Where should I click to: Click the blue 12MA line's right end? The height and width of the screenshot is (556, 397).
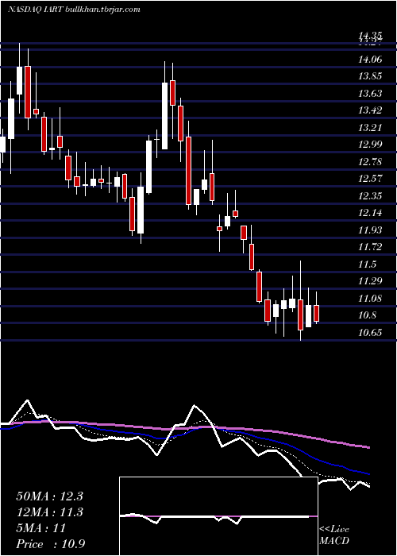click(x=369, y=473)
